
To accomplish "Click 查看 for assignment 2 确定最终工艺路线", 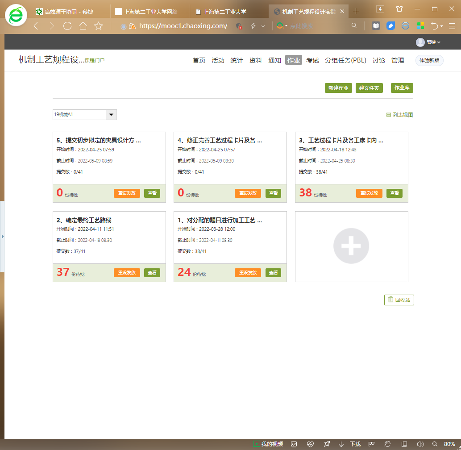I will (x=152, y=273).
